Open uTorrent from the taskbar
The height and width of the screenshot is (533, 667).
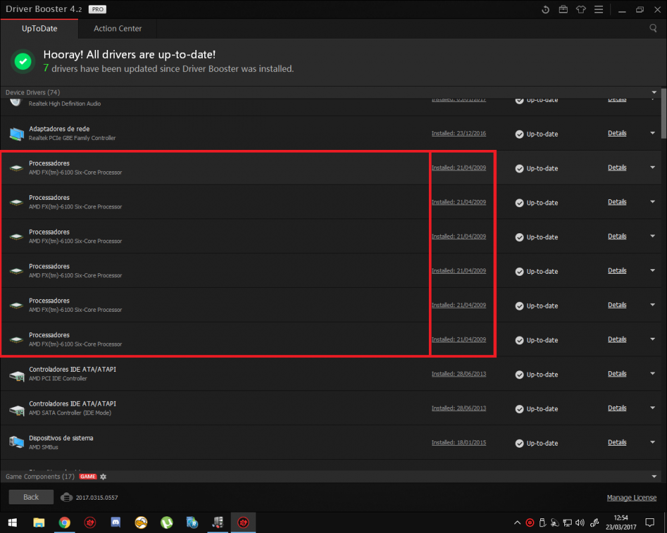pyautogui.click(x=166, y=522)
